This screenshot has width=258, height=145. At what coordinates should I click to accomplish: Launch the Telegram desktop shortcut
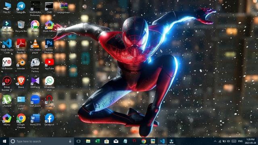click(21, 8)
